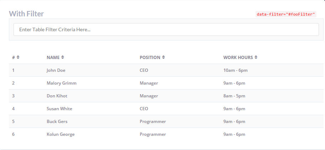Click the With Filter heading
Image resolution: width=325 pixels, height=150 pixels.
pyautogui.click(x=26, y=14)
